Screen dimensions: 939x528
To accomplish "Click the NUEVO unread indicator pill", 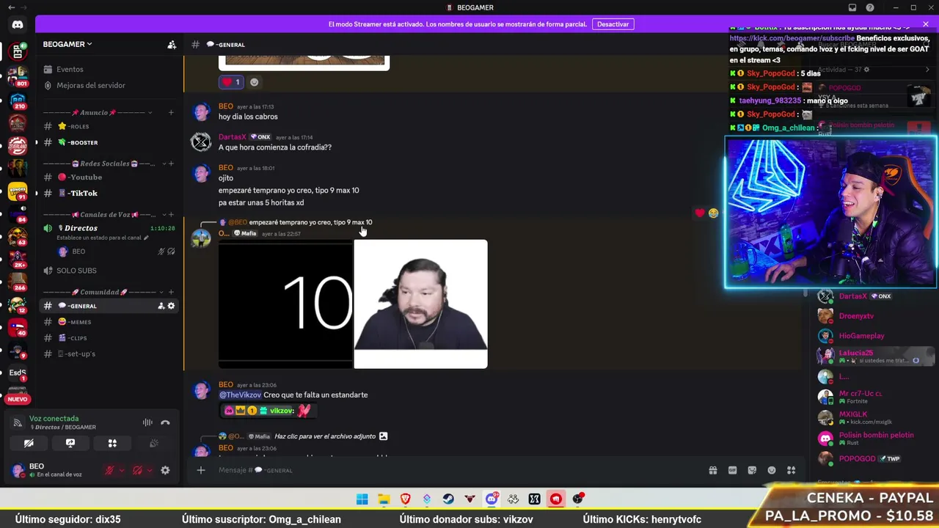I will 18,399.
